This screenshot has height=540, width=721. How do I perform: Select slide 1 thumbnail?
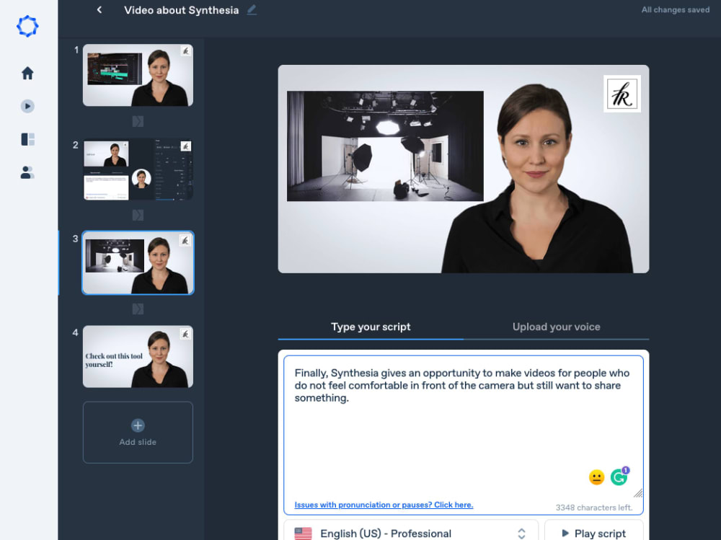138,75
